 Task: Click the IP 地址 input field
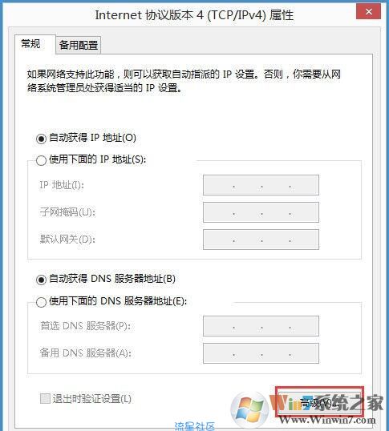[261, 185]
